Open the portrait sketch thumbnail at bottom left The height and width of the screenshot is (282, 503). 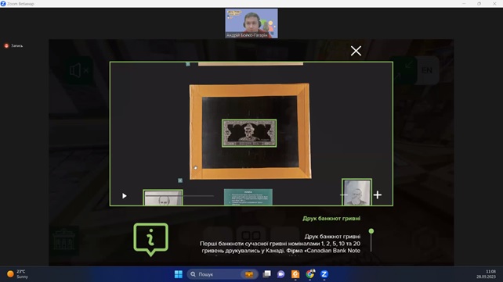[x=163, y=198]
